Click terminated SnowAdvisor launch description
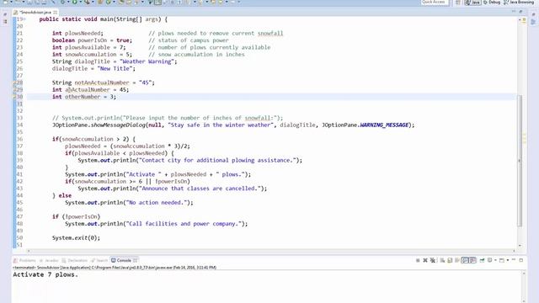Screen dimensions: 539x303 coord(115,268)
